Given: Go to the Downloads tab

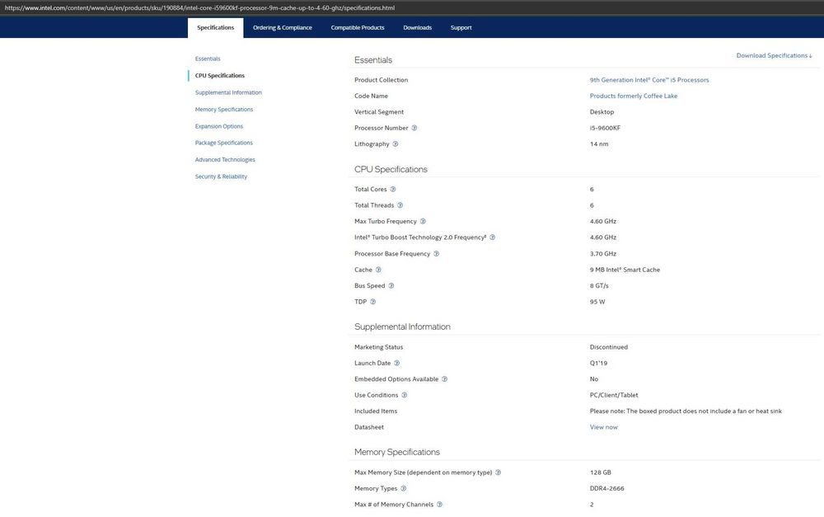Looking at the screenshot, I should 417,28.
